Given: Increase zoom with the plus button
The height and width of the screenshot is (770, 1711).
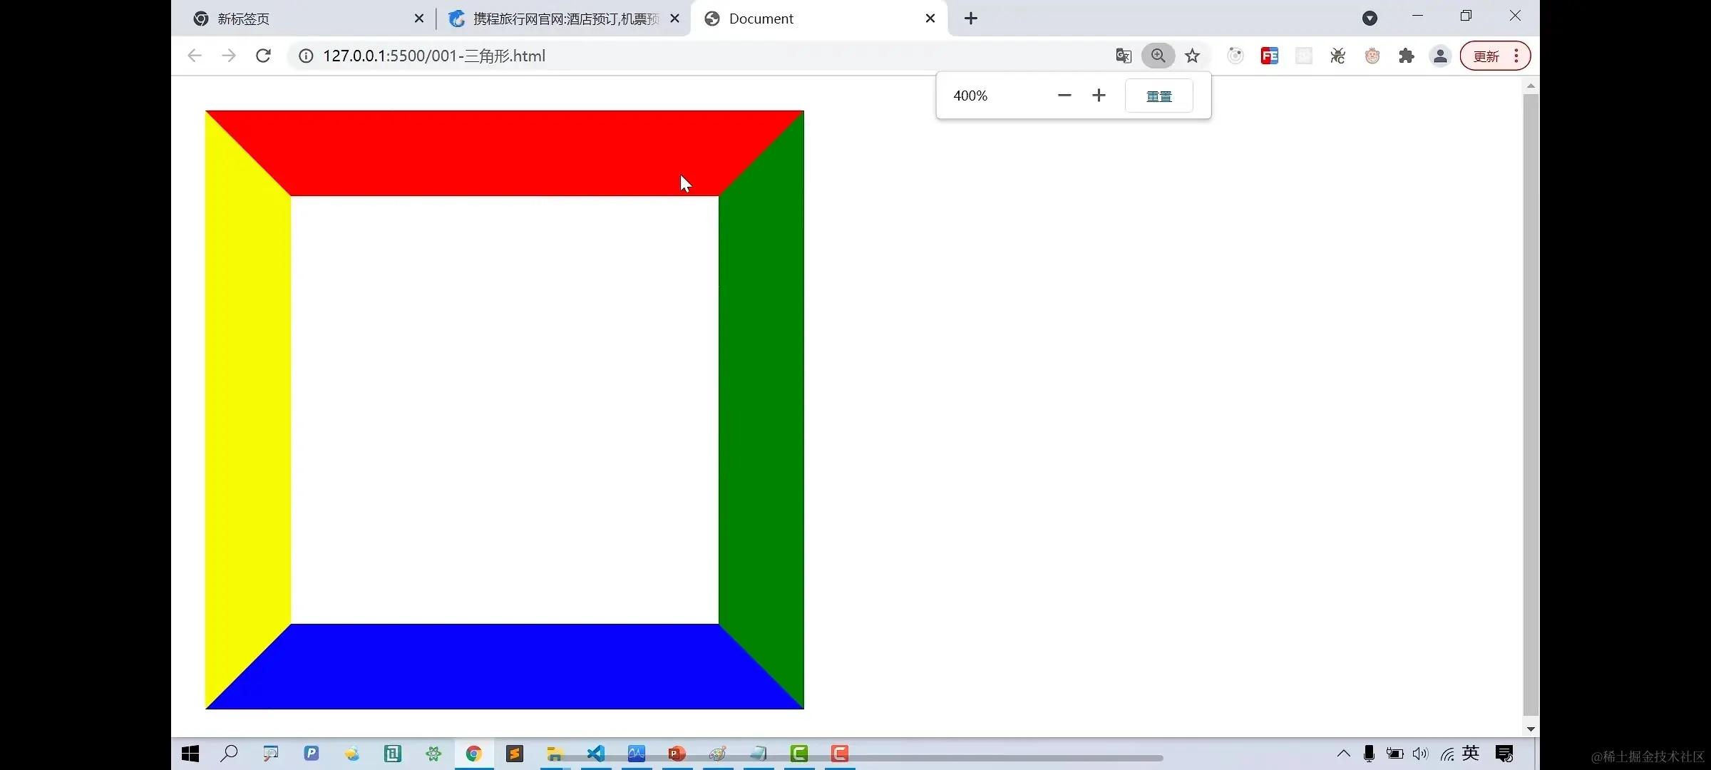Looking at the screenshot, I should click(1099, 96).
